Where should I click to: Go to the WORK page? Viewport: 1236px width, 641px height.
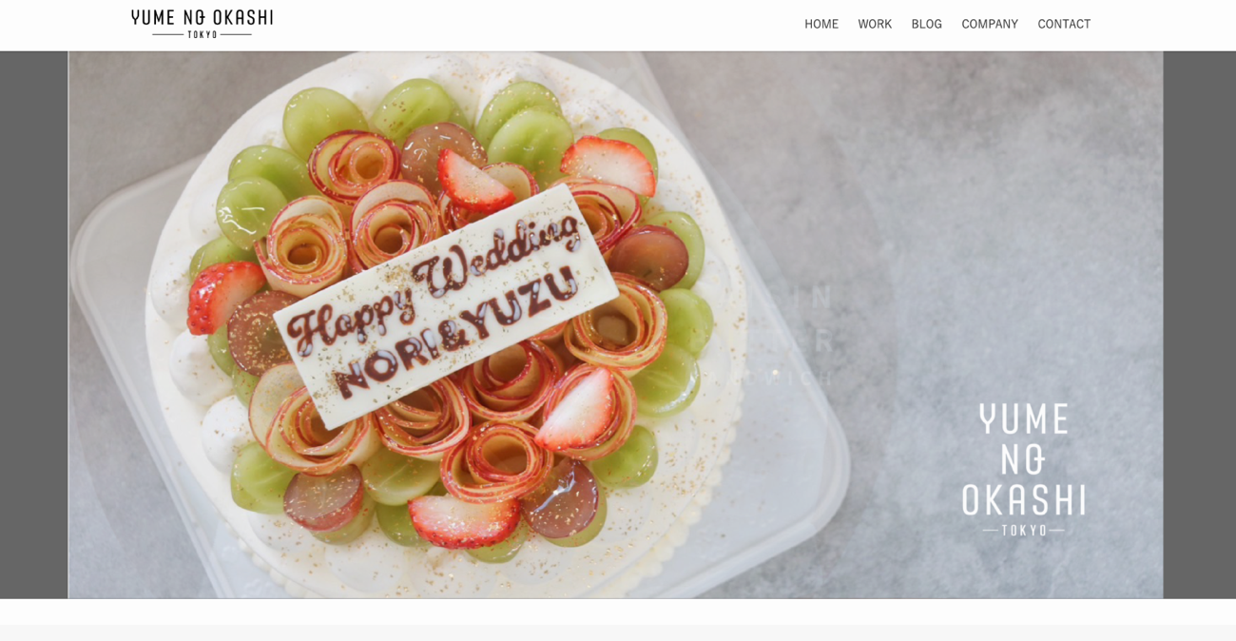(875, 24)
